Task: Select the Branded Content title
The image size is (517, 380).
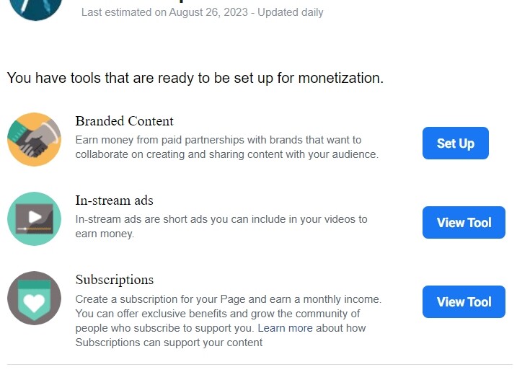Action: 124,121
